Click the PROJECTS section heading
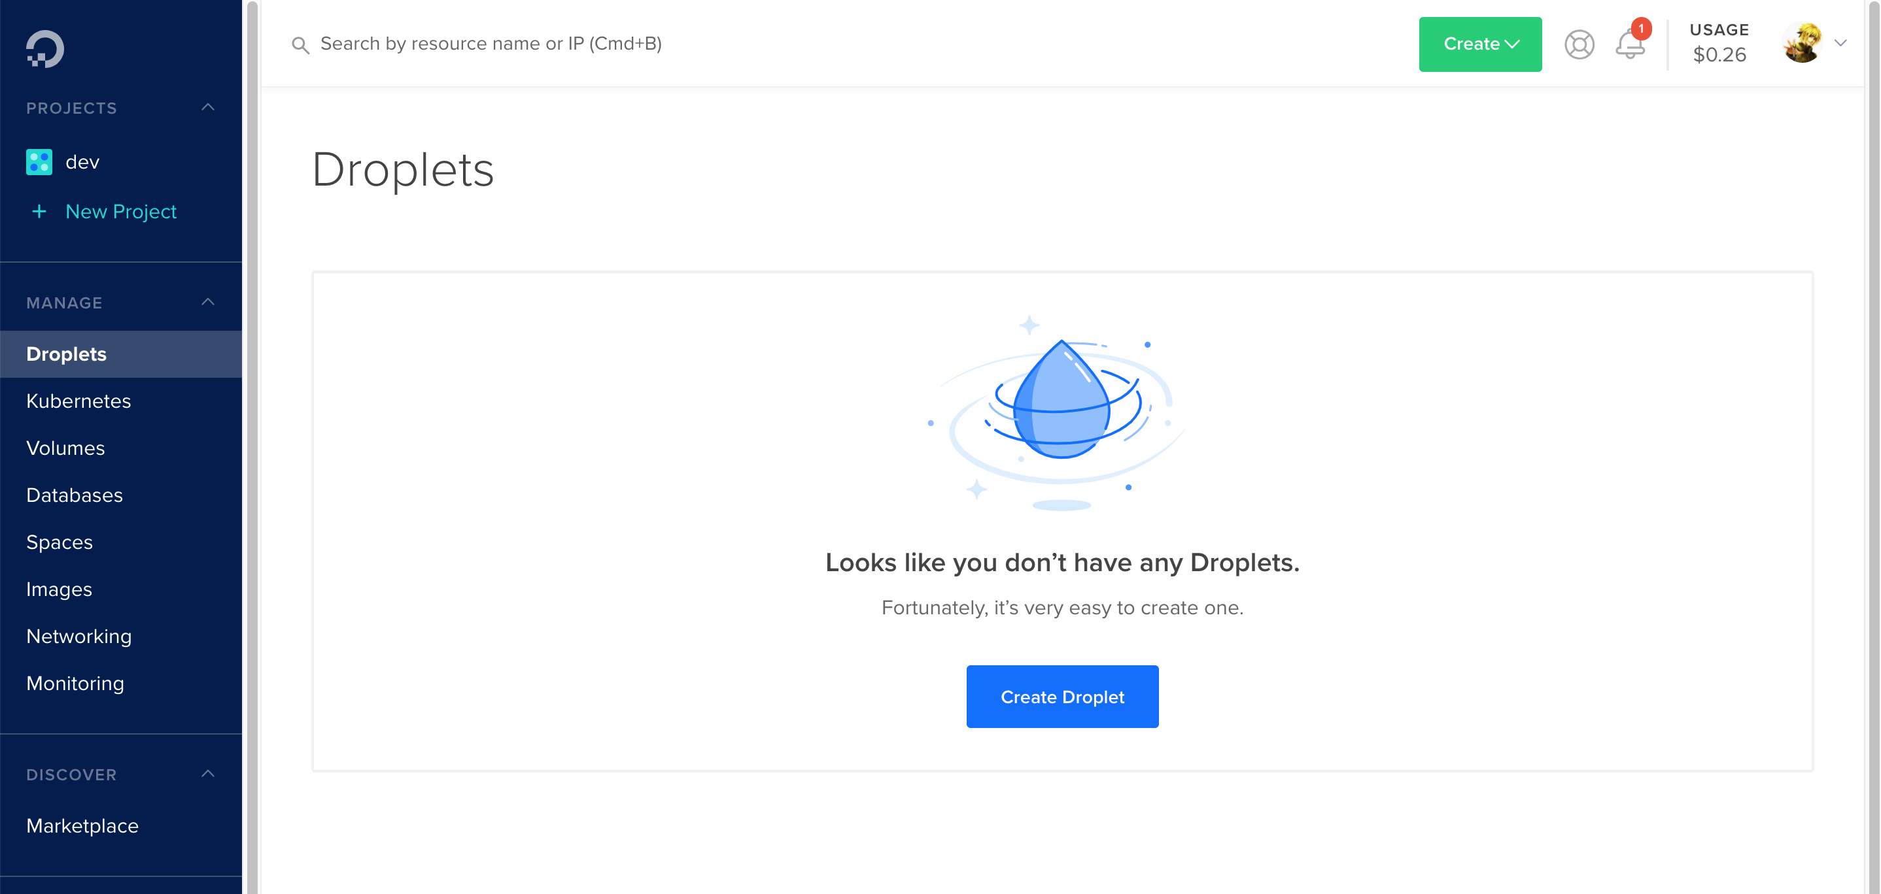Image resolution: width=1881 pixels, height=894 pixels. 71,108
